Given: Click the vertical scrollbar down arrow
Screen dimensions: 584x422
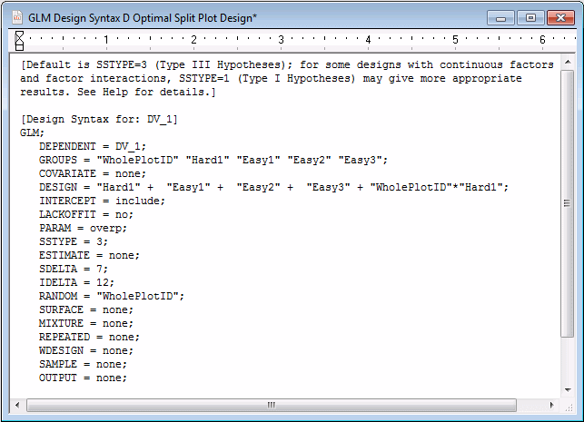Looking at the screenshot, I should (x=568, y=388).
